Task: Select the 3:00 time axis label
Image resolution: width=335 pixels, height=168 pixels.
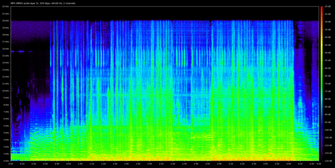Action: 219,164
